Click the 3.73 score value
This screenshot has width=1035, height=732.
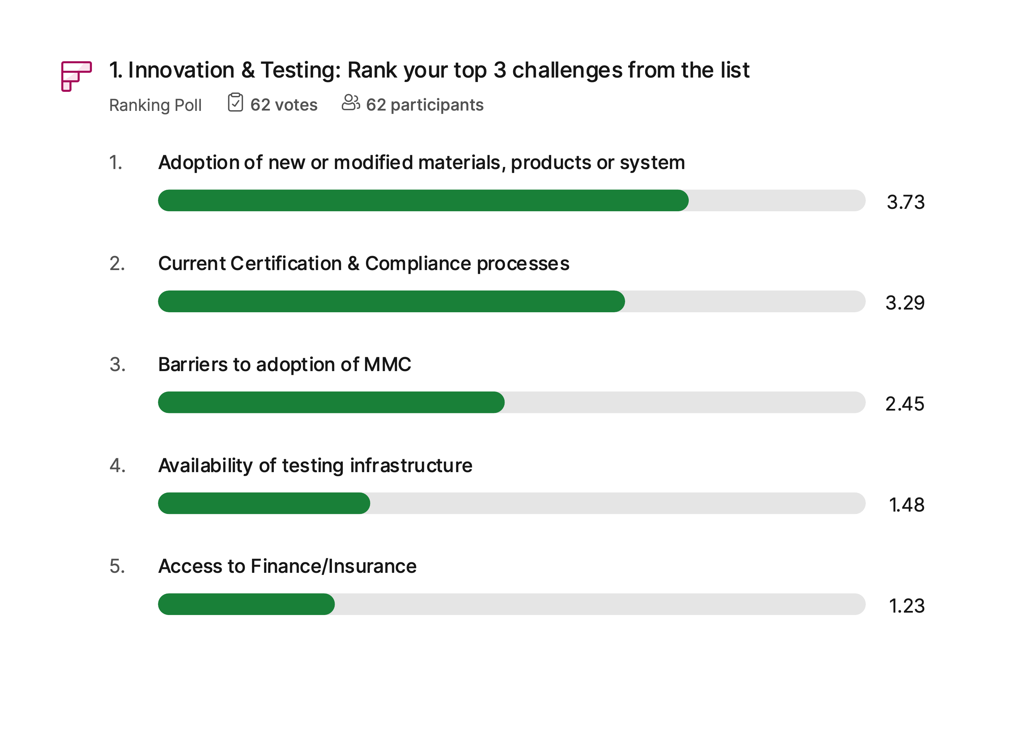pos(906,202)
